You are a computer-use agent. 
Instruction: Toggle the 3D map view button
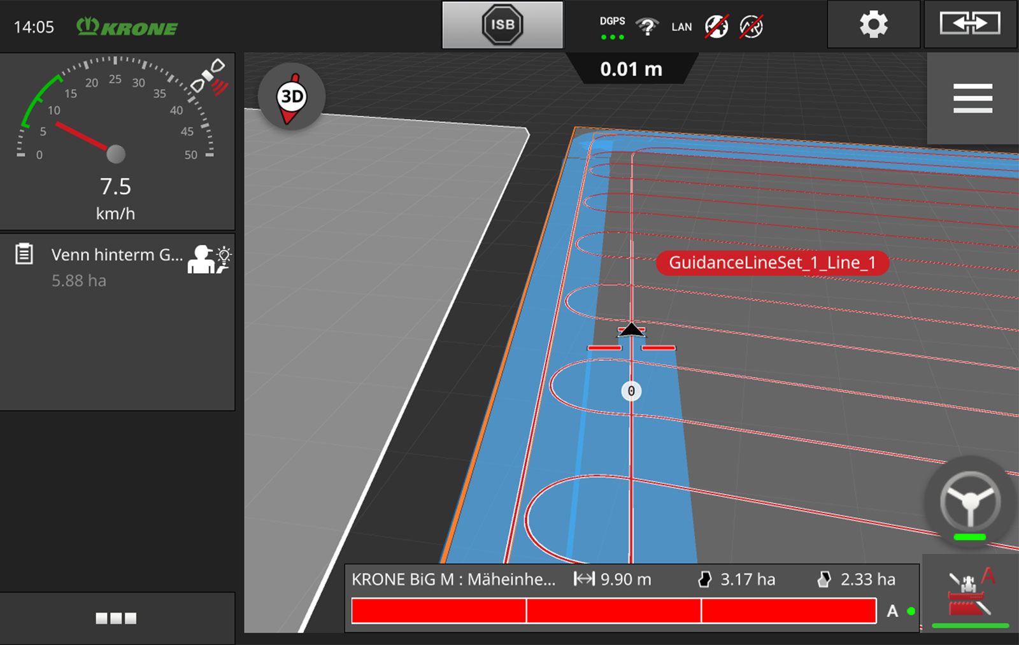[x=292, y=97]
